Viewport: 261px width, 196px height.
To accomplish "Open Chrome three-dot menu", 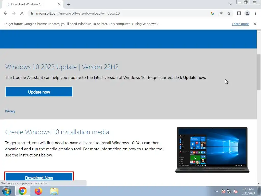I will [x=255, y=13].
